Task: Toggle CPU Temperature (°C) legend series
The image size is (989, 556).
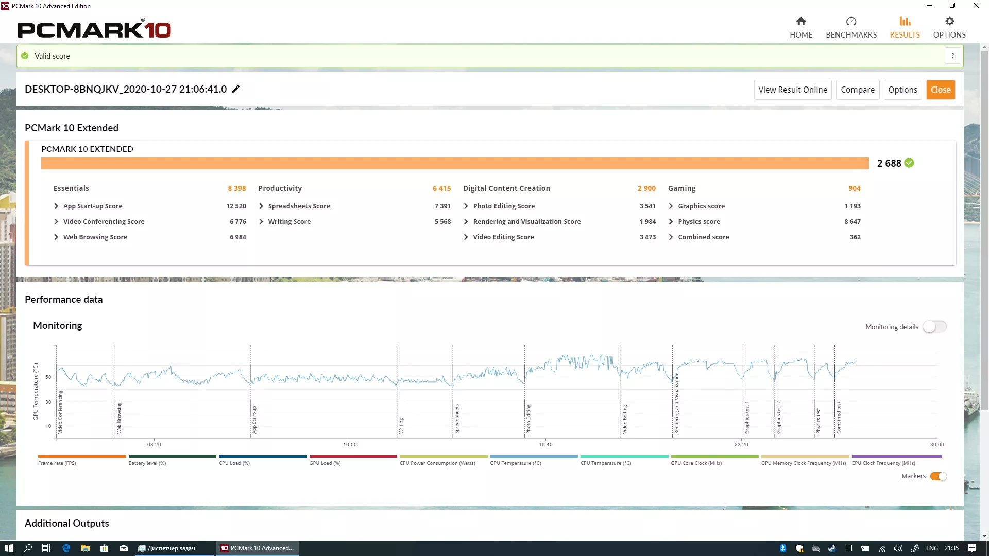Action: tap(624, 460)
